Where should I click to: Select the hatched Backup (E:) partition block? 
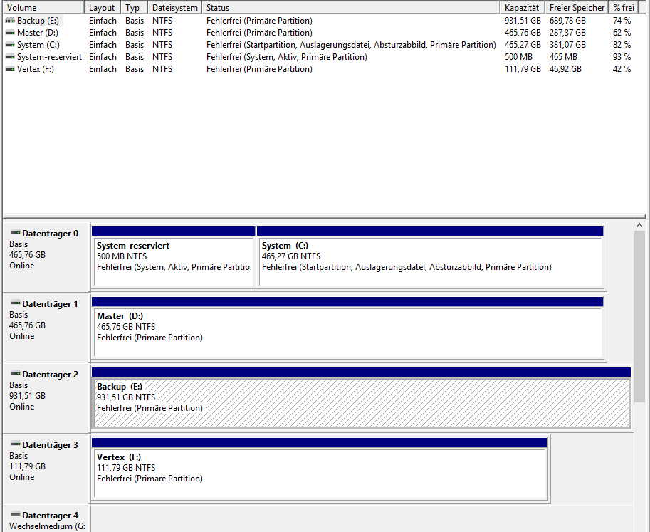[362, 398]
